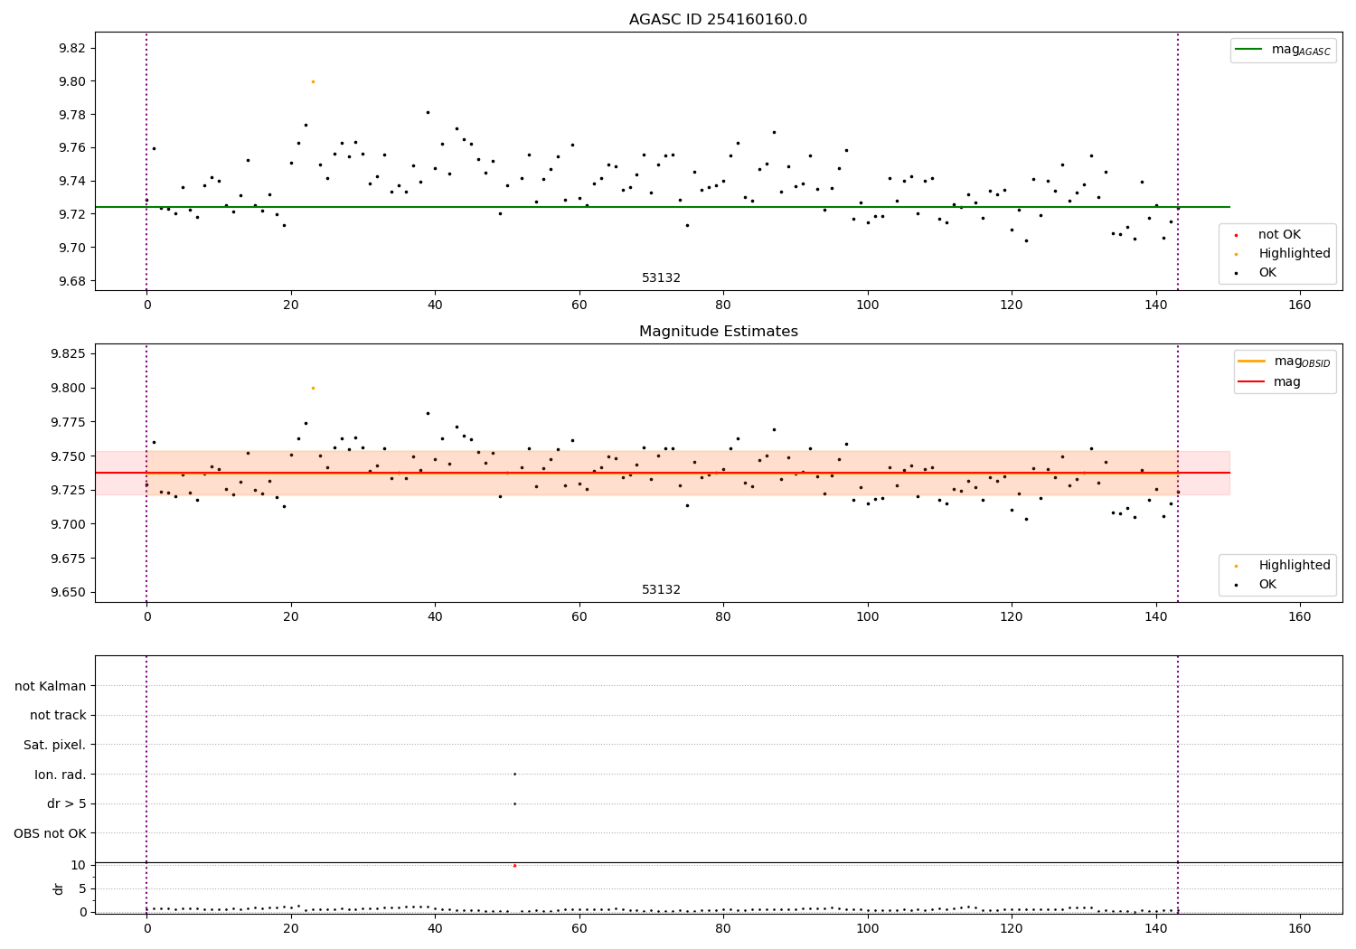Screen dimensions: 1356x949
Task: Click the 'dr > 5' axis label
Action: click(67, 803)
